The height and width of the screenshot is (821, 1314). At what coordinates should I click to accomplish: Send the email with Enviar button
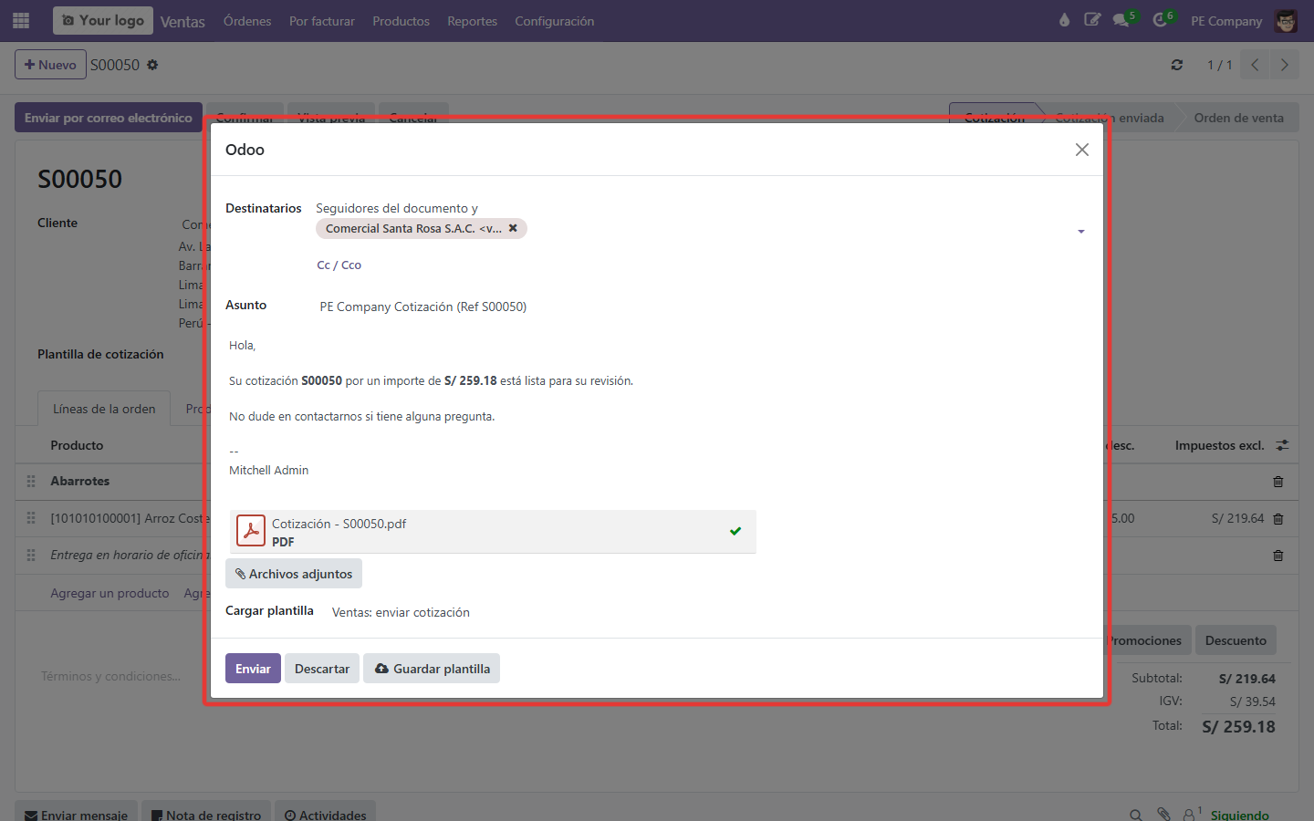tap(253, 669)
